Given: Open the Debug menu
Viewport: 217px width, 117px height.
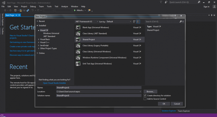Looking at the screenshot, I should click(x=33, y=6).
